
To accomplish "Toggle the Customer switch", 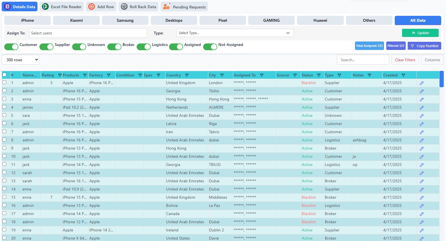I will (11, 47).
